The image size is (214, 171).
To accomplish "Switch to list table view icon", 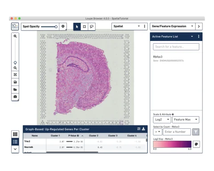I will coord(15,142).
